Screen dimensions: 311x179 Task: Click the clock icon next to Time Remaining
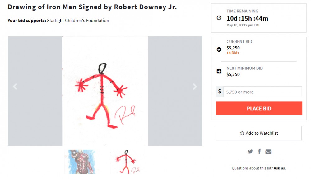pyautogui.click(x=219, y=18)
